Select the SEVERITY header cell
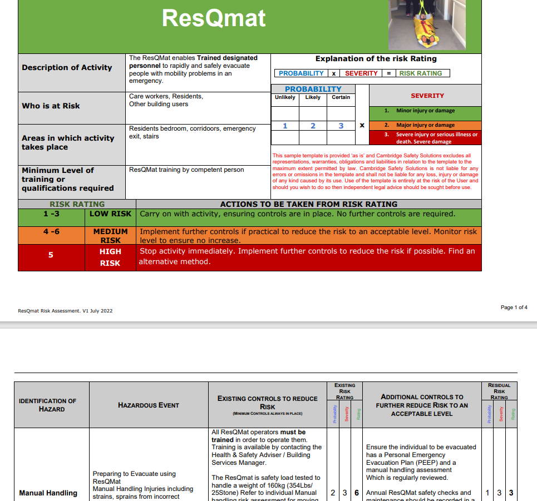The width and height of the screenshot is (537, 501). 427,95
